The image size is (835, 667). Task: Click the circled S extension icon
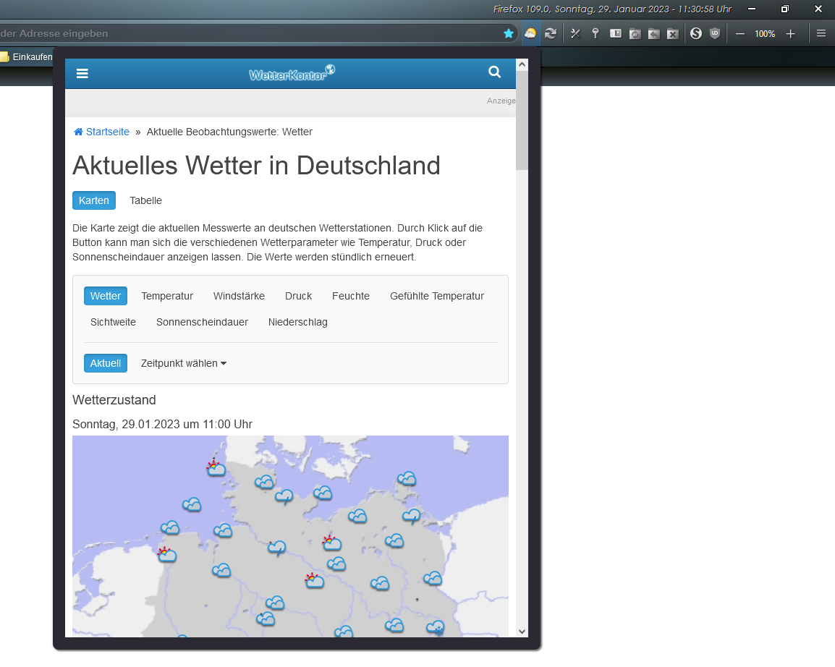tap(695, 33)
